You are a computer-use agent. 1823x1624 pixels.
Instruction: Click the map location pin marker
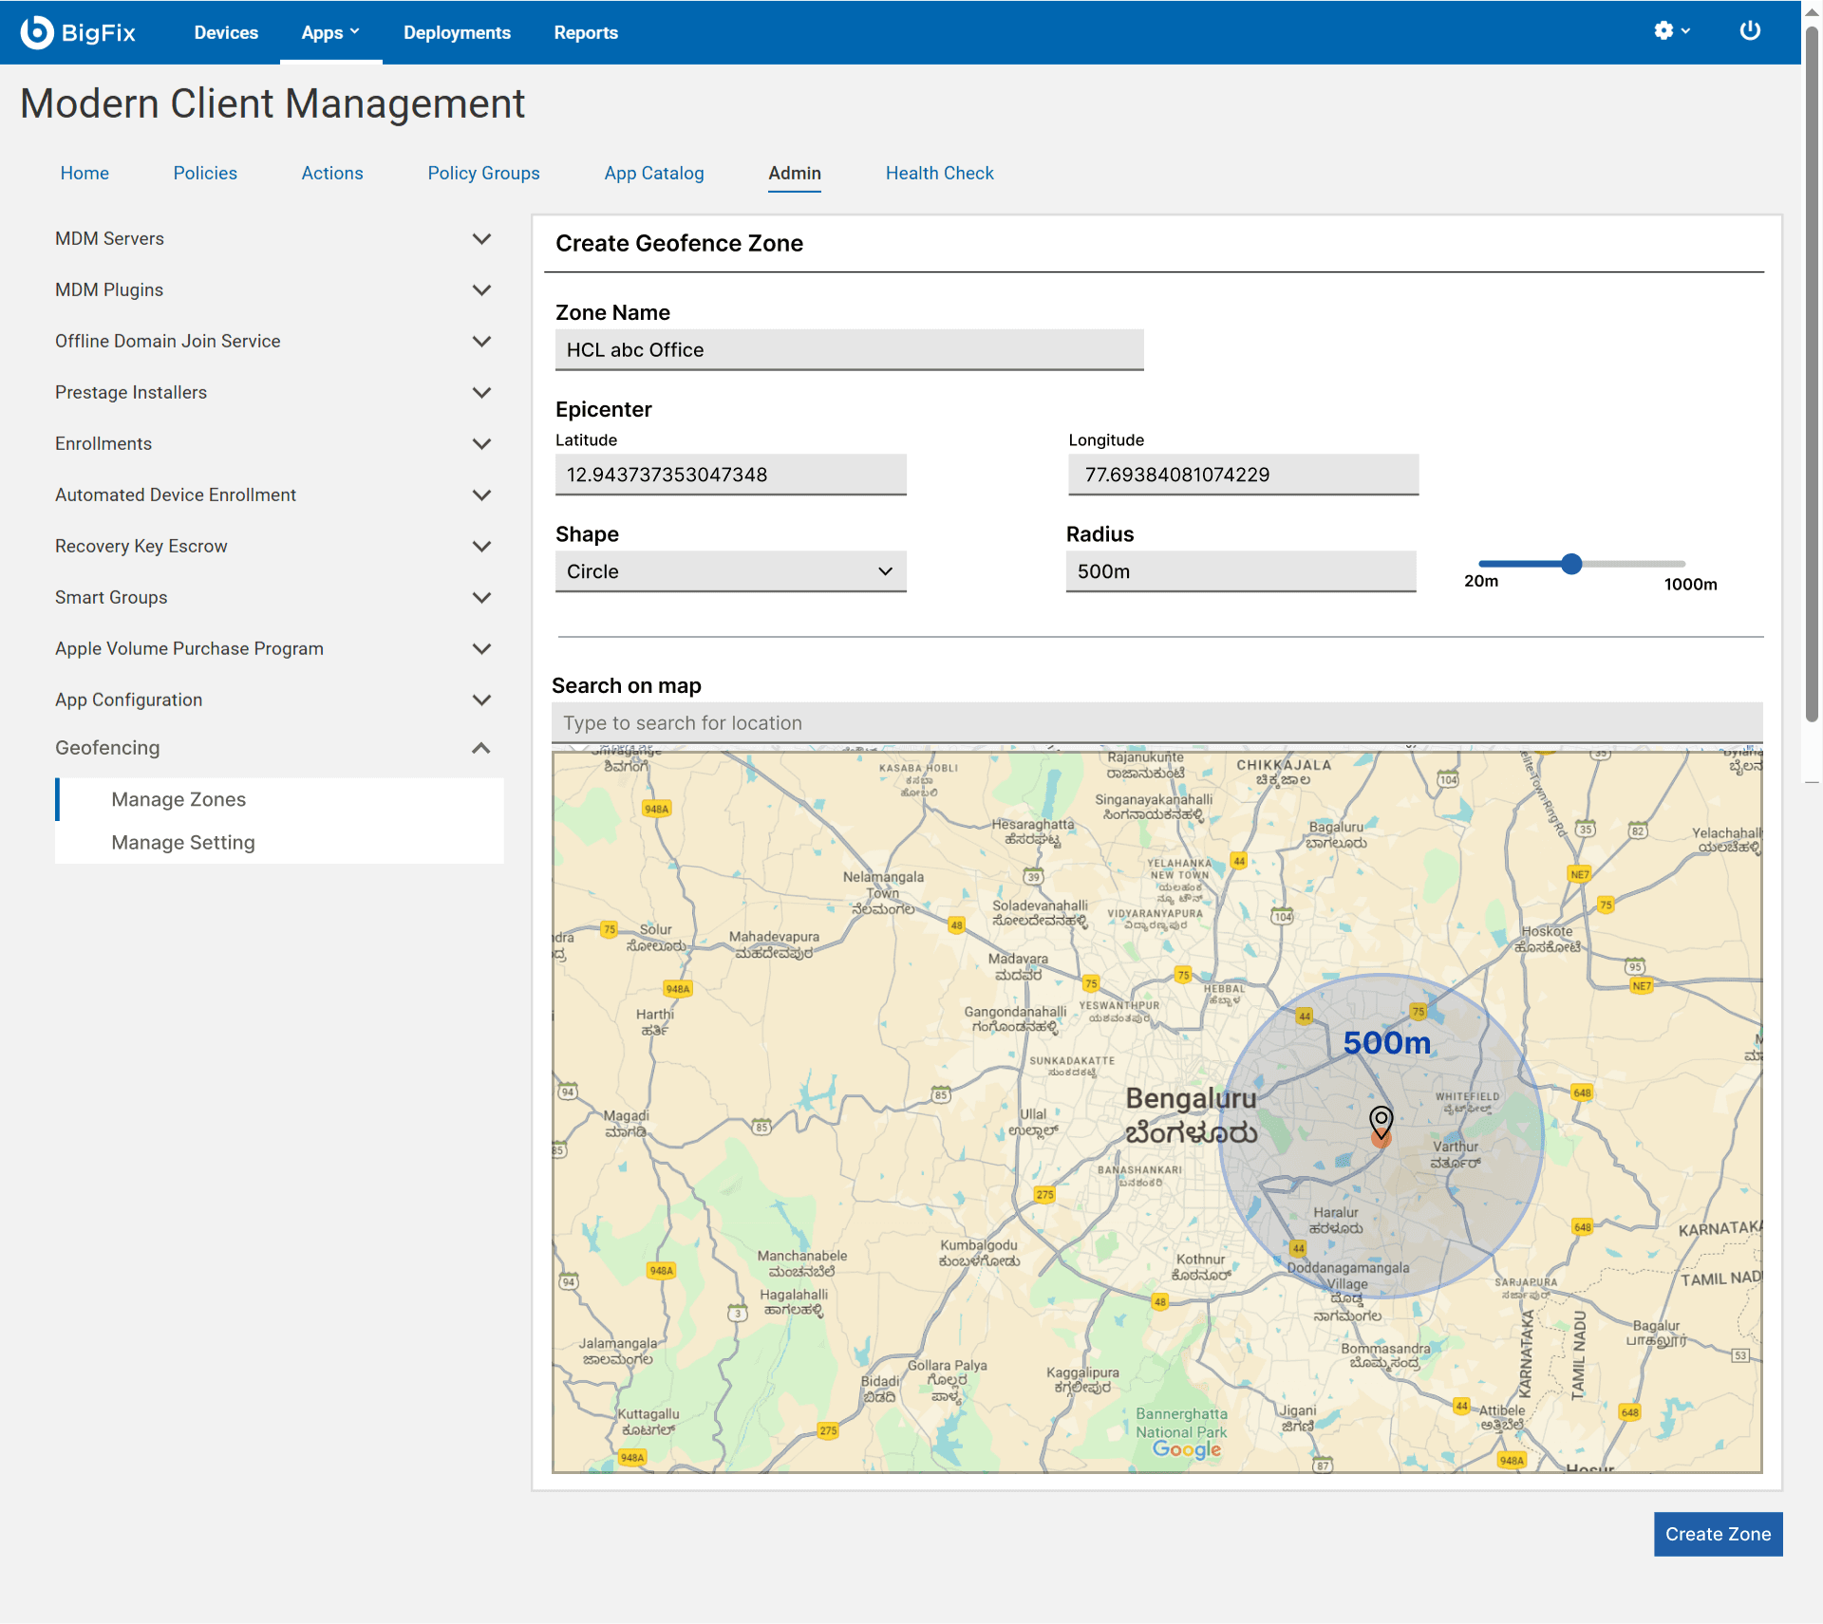(x=1381, y=1124)
